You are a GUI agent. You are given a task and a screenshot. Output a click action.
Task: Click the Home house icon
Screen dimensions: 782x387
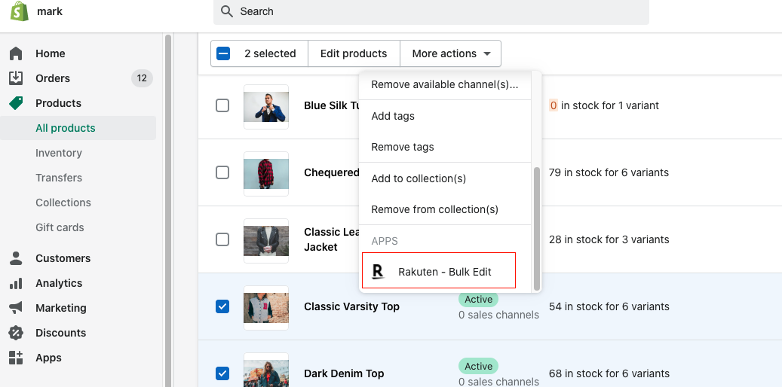pyautogui.click(x=16, y=53)
